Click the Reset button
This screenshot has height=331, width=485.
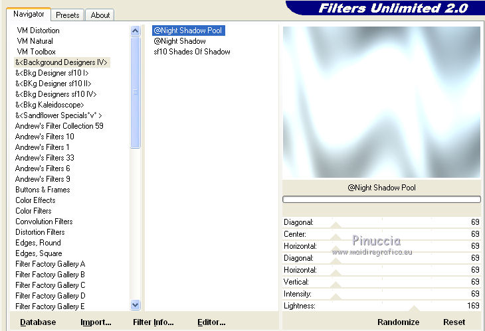coord(454,322)
